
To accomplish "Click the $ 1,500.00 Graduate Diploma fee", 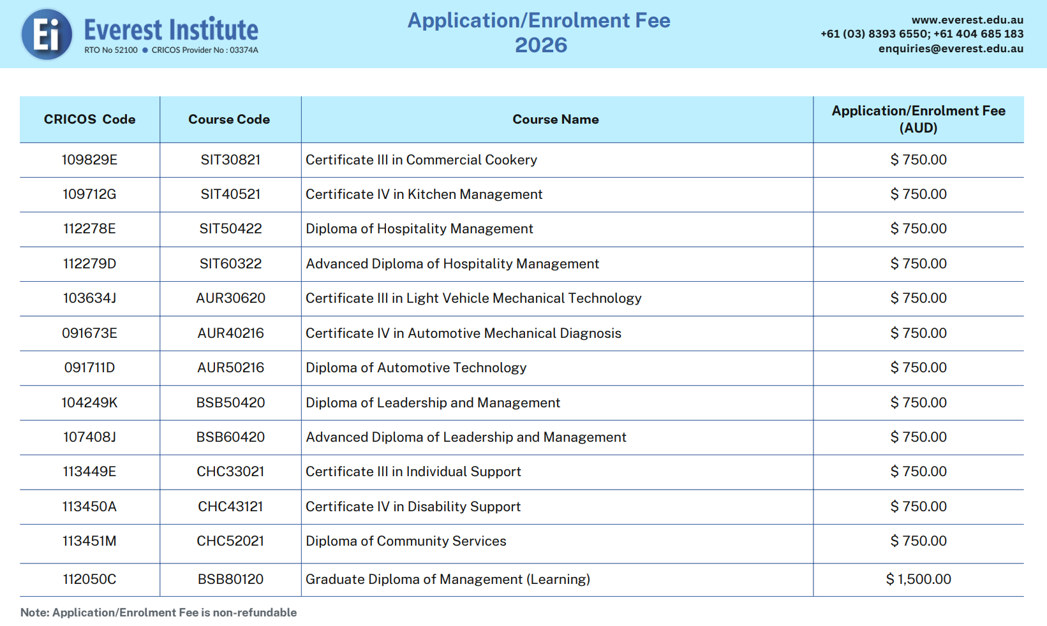I will 918,579.
